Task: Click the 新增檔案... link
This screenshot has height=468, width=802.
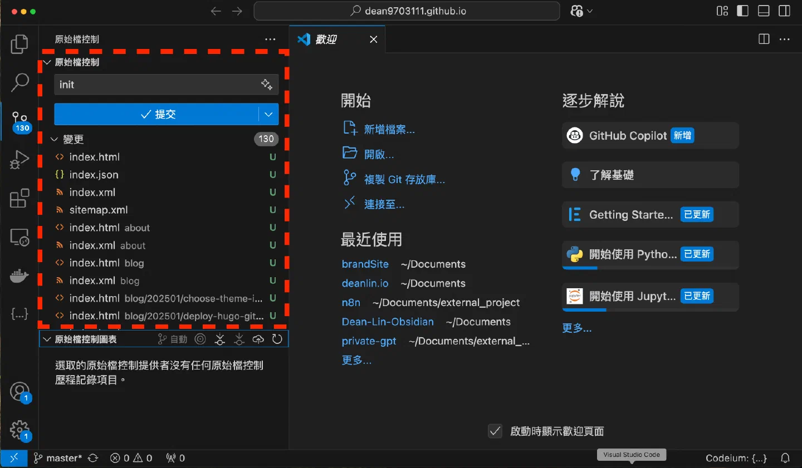Action: pos(389,130)
